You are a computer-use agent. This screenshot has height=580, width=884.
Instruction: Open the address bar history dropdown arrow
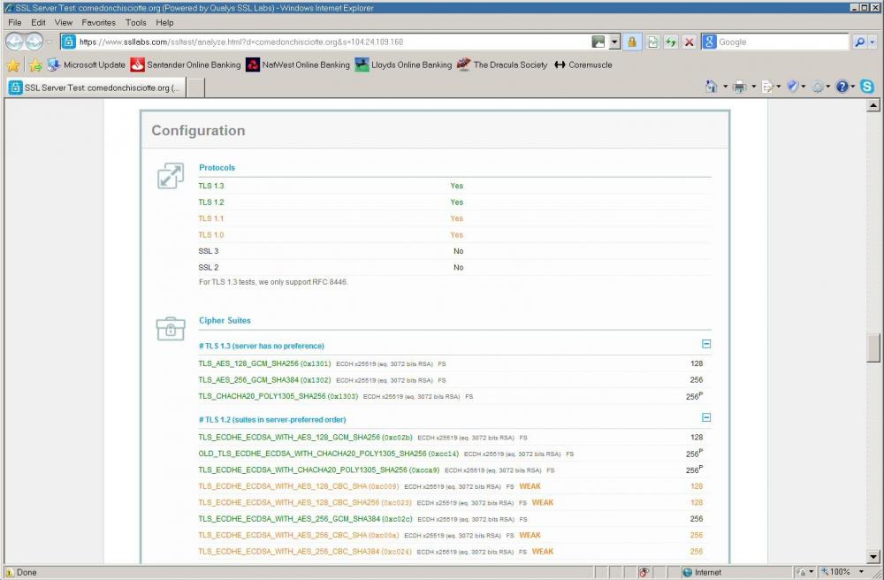tap(614, 42)
